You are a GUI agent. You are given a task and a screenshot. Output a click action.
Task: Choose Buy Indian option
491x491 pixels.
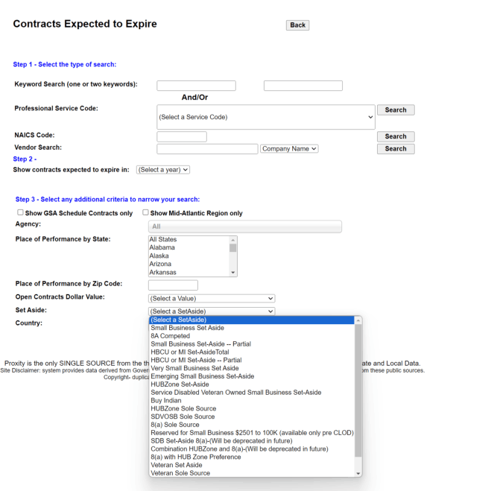252,401
